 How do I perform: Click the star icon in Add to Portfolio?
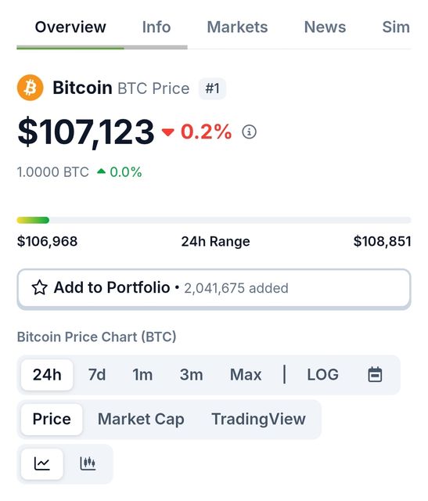40,287
